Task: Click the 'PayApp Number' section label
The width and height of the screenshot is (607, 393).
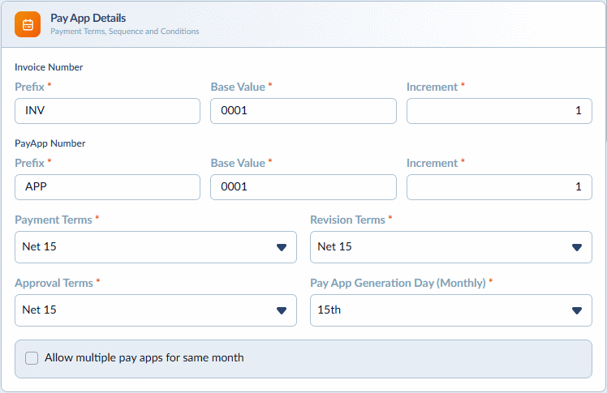Action: point(50,143)
